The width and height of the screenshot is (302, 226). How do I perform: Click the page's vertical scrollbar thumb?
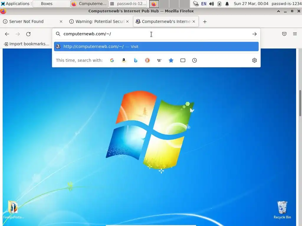300,103
